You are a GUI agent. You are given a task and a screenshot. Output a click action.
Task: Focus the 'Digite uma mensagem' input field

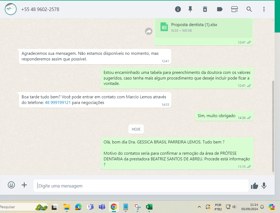[x=141, y=186]
